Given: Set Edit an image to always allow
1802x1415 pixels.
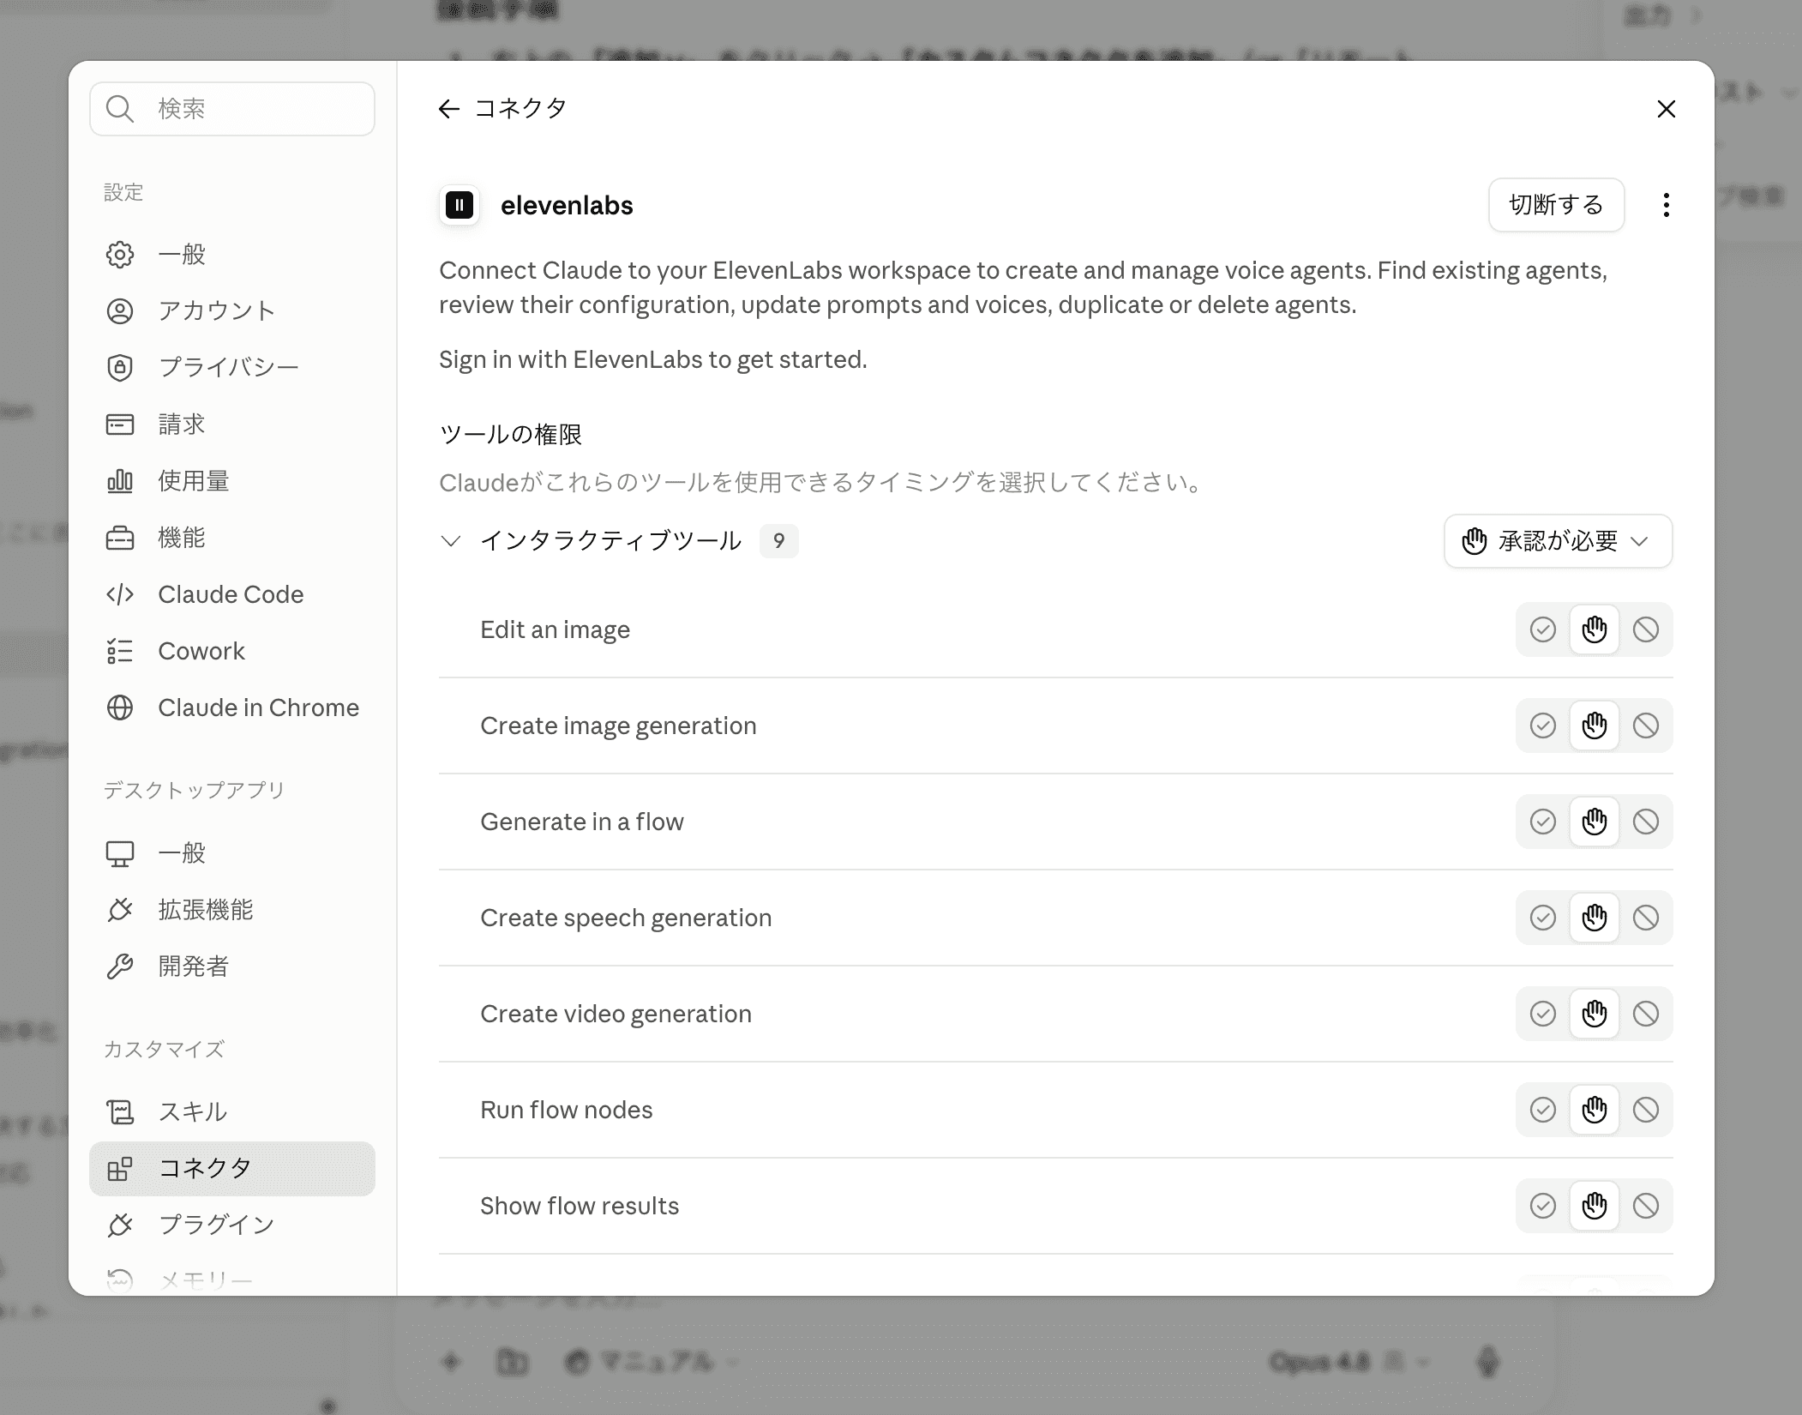Looking at the screenshot, I should click(x=1542, y=630).
